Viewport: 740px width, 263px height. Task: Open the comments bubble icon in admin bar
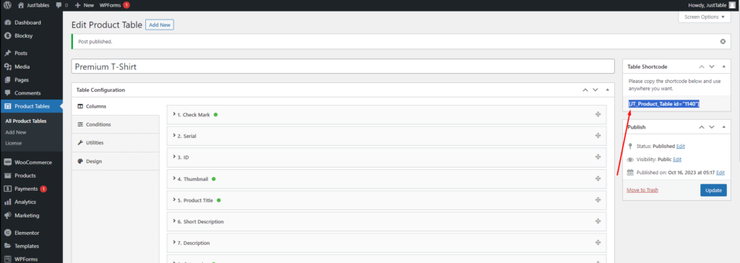tap(59, 5)
